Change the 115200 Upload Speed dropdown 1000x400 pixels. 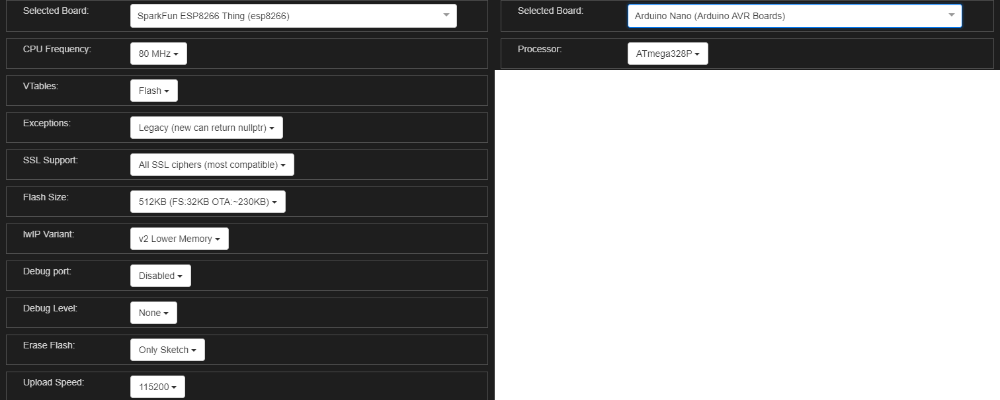[x=157, y=387]
